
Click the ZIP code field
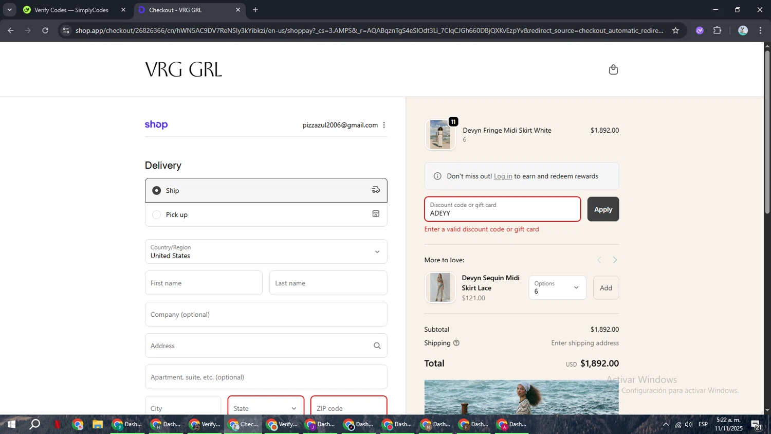[x=348, y=408]
